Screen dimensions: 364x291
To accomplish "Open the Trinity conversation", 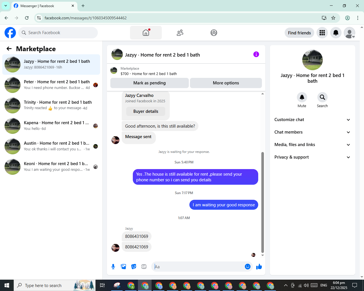I will (x=51, y=105).
